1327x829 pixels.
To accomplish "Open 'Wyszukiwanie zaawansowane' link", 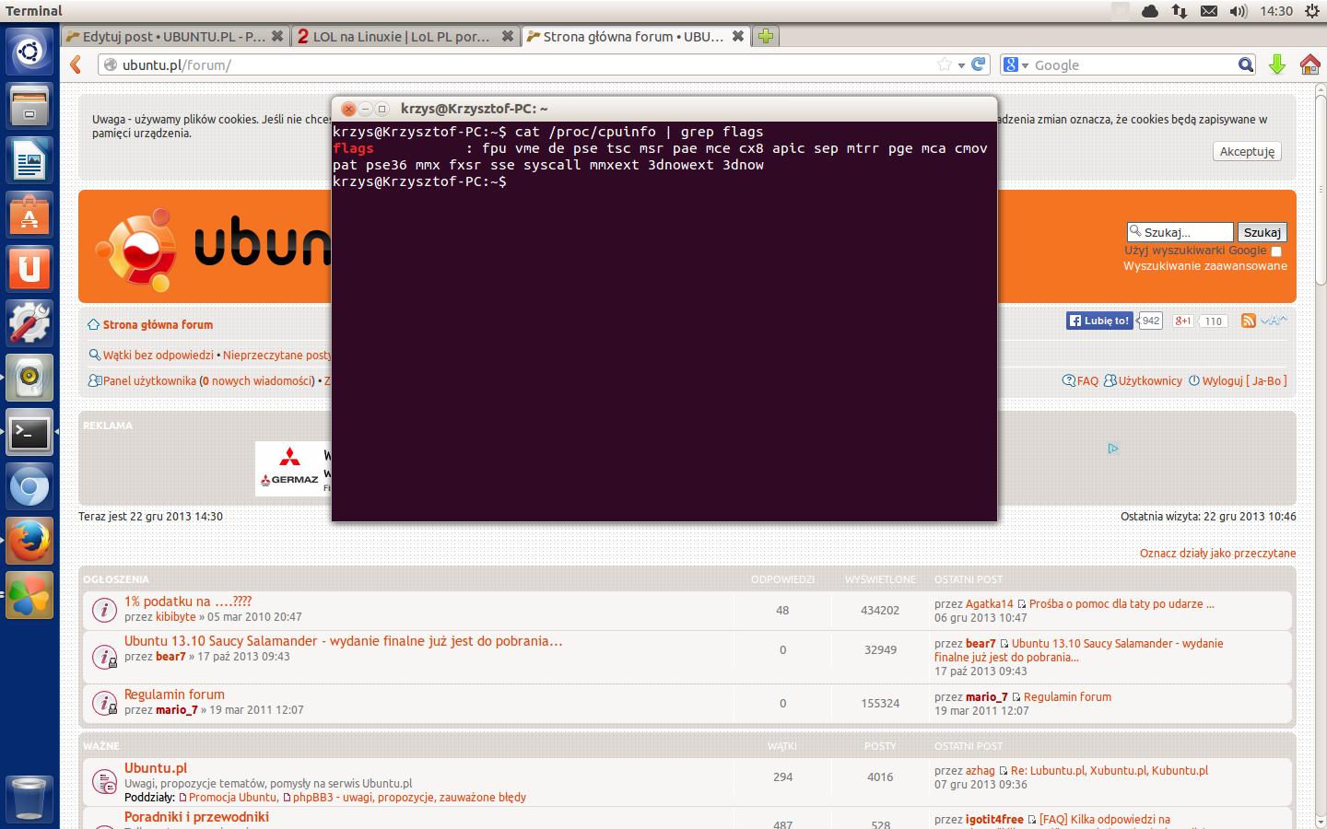I will pos(1205,266).
